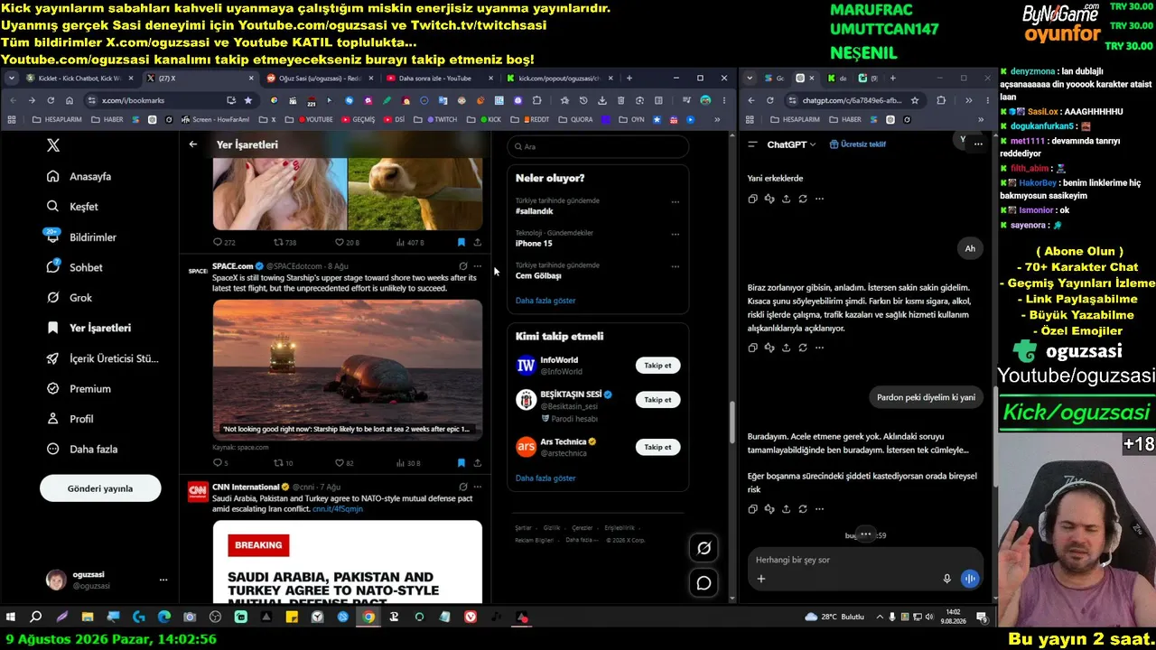
Task: Click the X logo in sidebar
Action: (53, 145)
